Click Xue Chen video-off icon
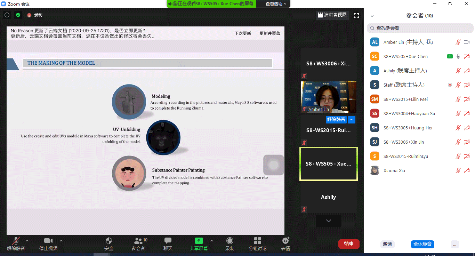Viewport: 475px width, 256px height. pyautogui.click(x=467, y=56)
